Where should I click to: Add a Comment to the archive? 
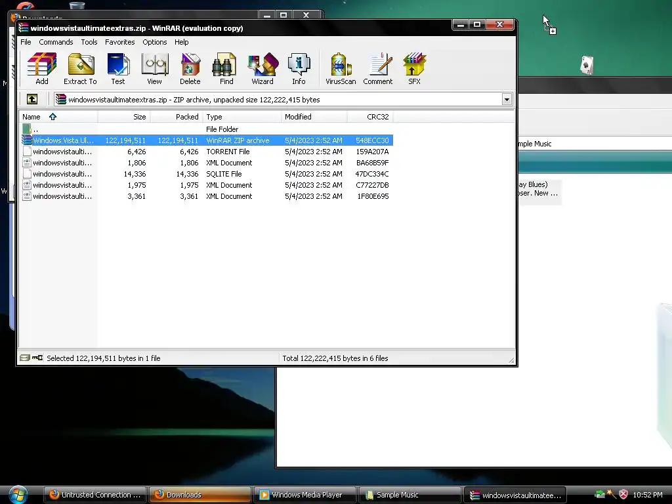378,68
